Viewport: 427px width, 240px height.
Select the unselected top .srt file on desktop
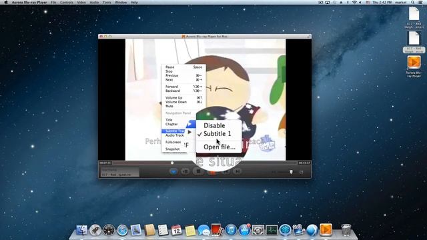(x=414, y=13)
